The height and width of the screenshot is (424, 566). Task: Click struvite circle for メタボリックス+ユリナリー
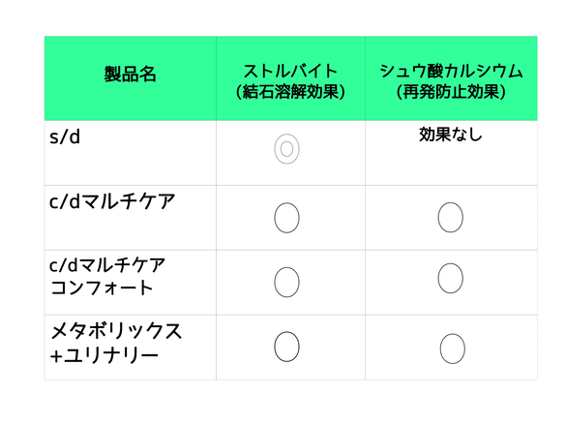[286, 347]
